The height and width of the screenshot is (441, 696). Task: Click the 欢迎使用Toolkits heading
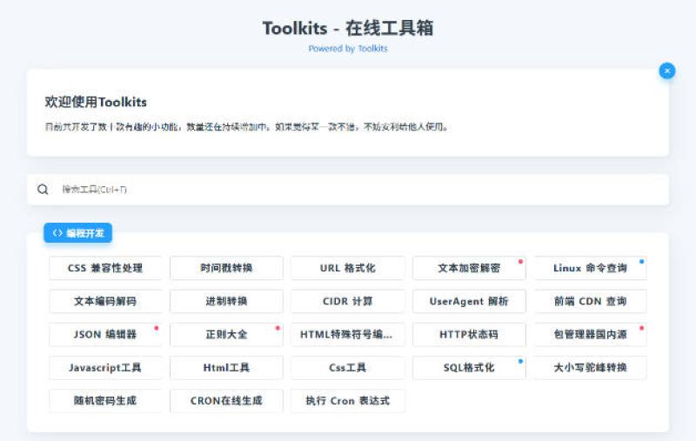pyautogui.click(x=96, y=102)
